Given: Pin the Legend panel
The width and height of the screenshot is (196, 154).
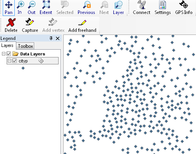Looking at the screenshot, I should (x=51, y=38).
